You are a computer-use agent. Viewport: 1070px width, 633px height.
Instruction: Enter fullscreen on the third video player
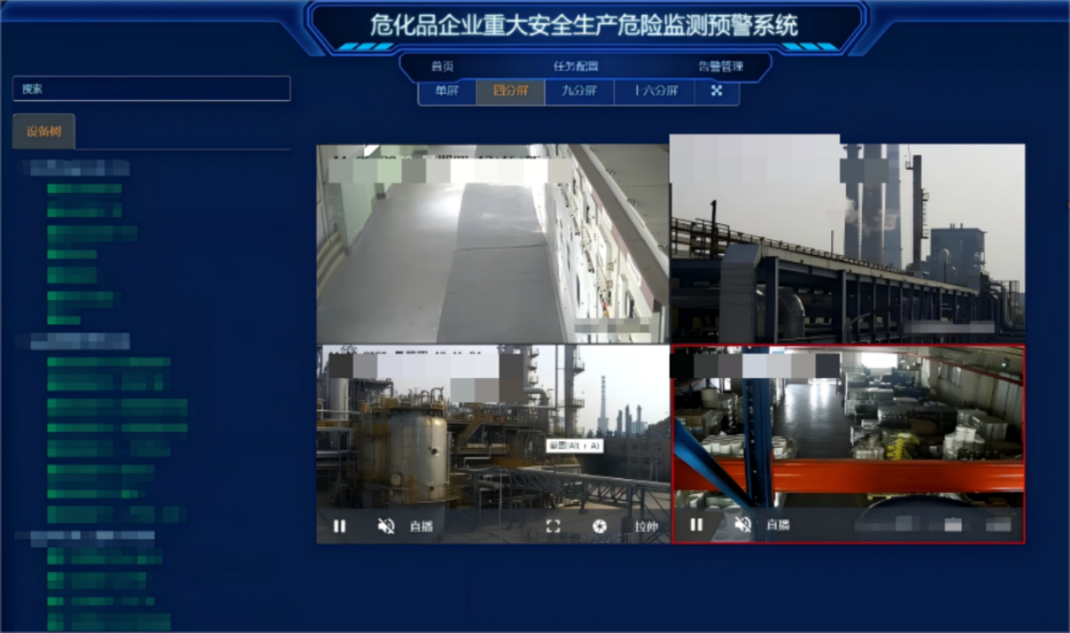click(x=553, y=526)
